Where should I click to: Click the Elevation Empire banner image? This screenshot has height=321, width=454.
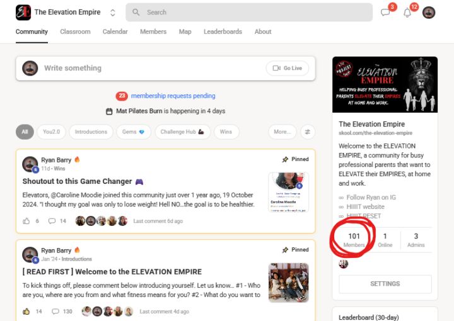tap(385, 85)
